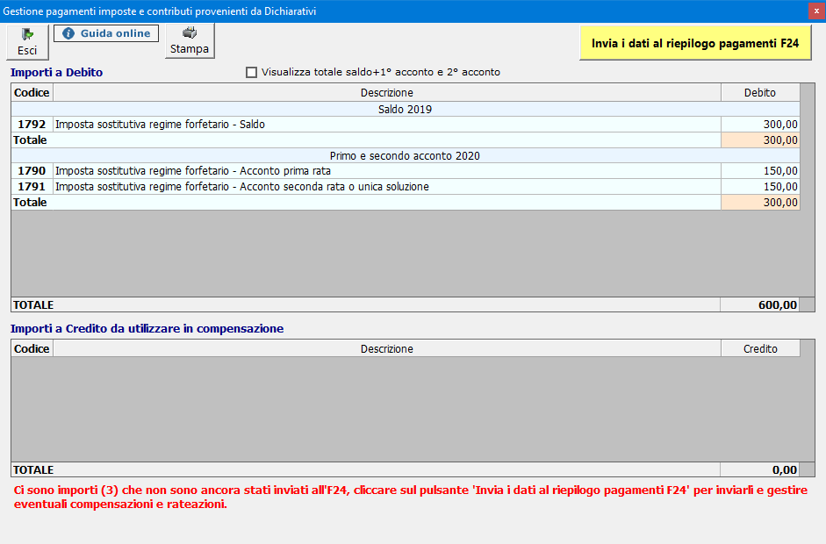
Task: Click the Codice header in debit table
Action: [x=32, y=92]
